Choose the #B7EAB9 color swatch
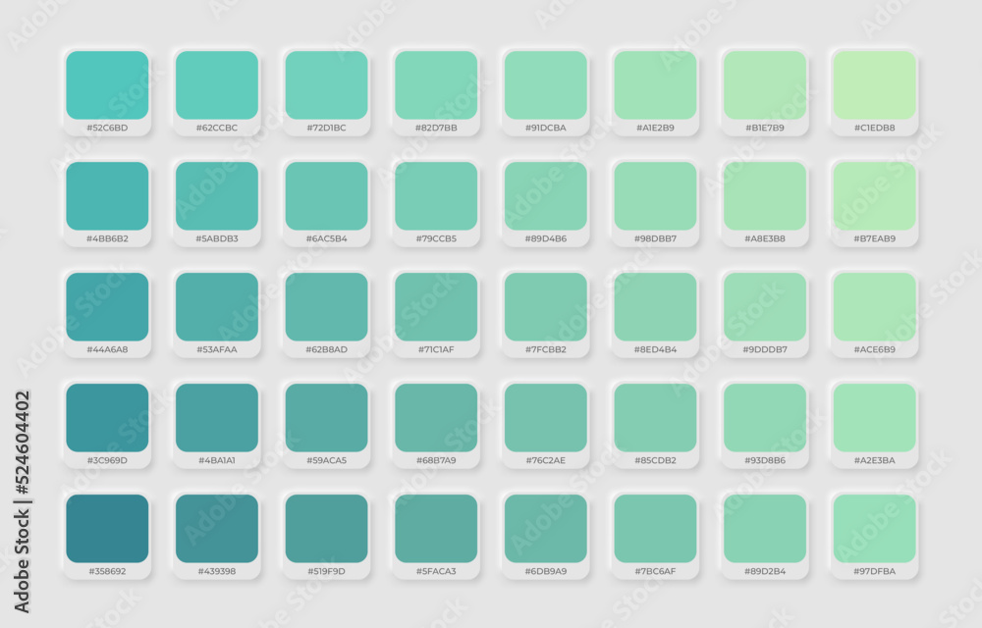 click(x=874, y=196)
